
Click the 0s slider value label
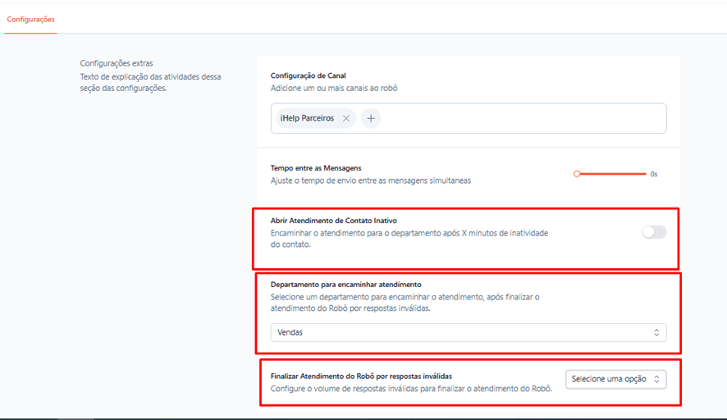pos(654,174)
